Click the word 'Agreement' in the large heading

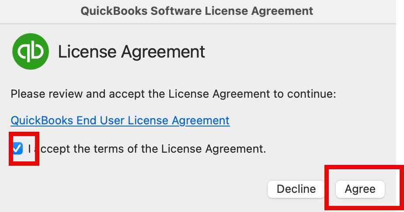coord(163,52)
